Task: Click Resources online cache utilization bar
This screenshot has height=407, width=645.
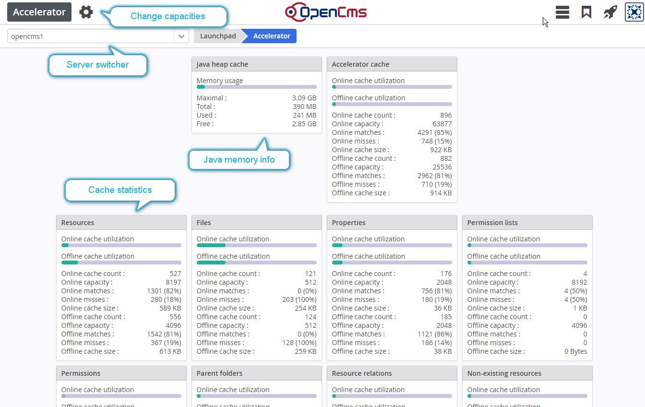Action: 121,245
